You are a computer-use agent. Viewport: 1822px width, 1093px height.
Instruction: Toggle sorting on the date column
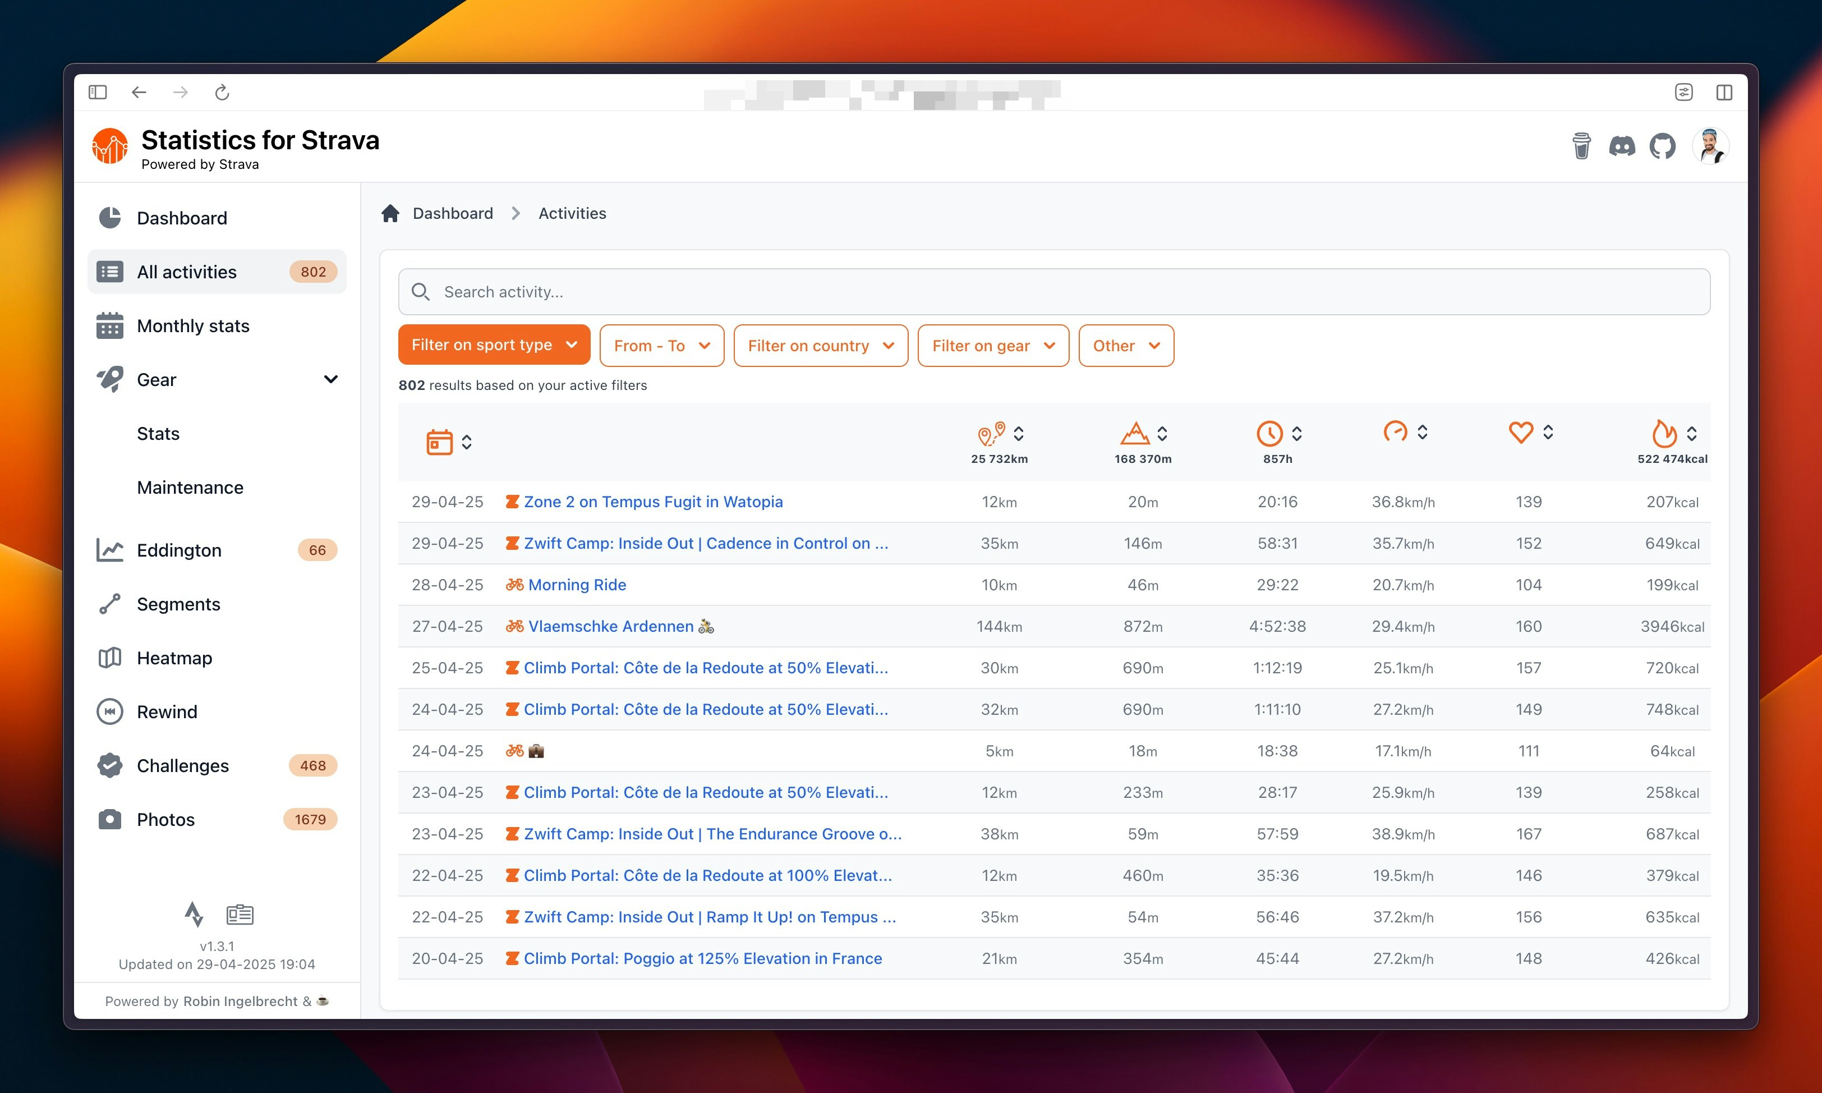tap(468, 441)
